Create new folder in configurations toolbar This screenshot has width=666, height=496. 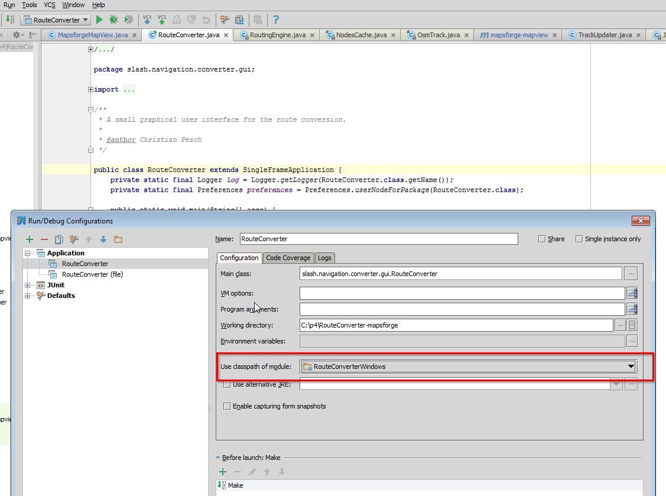point(118,239)
